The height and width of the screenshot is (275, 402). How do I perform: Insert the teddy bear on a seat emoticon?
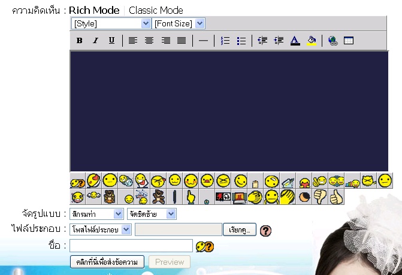(110, 197)
